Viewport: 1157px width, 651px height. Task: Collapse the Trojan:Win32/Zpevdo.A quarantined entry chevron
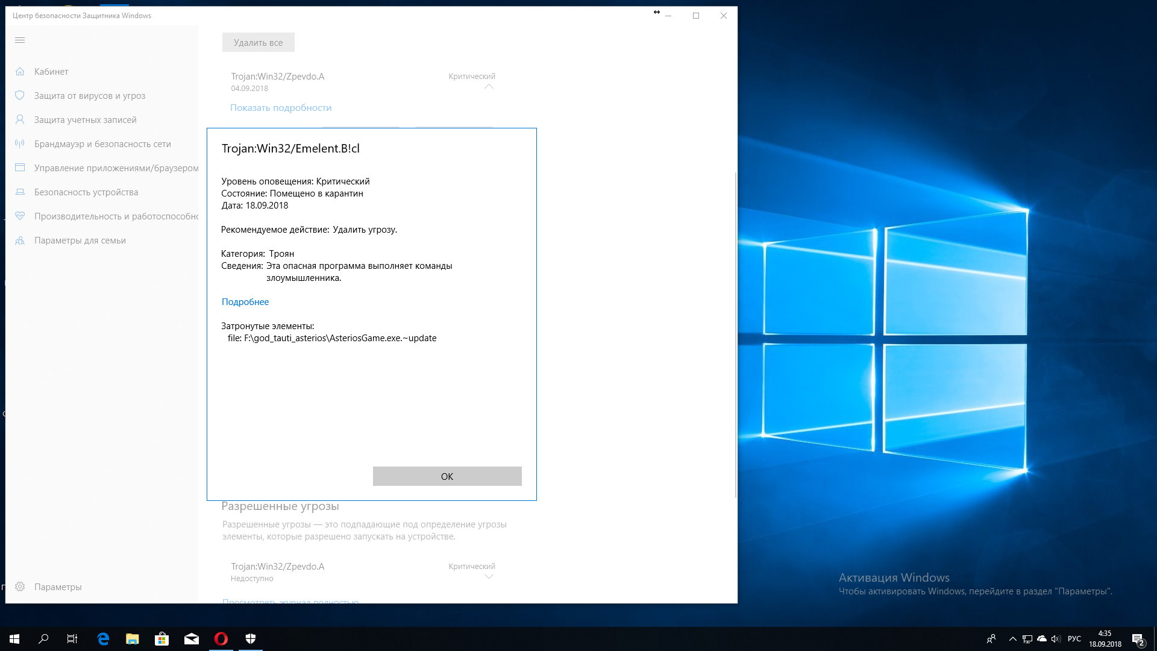(489, 87)
